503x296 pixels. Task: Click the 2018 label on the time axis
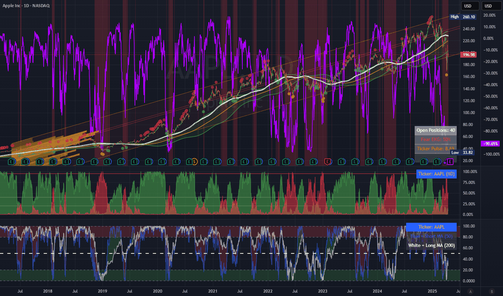click(x=47, y=291)
